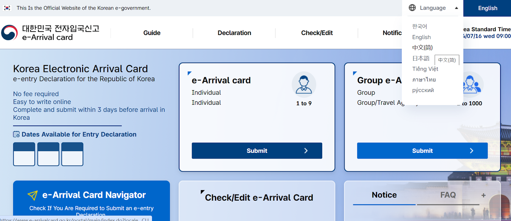The image size is (511, 221).
Task: Submit a Group e-Arrival card
Action: point(422,151)
